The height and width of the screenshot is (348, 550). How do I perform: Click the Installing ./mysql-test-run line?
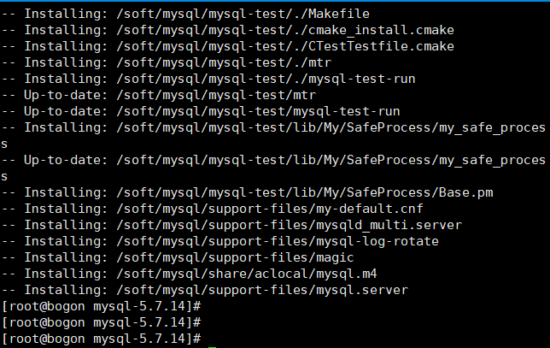[x=208, y=79]
